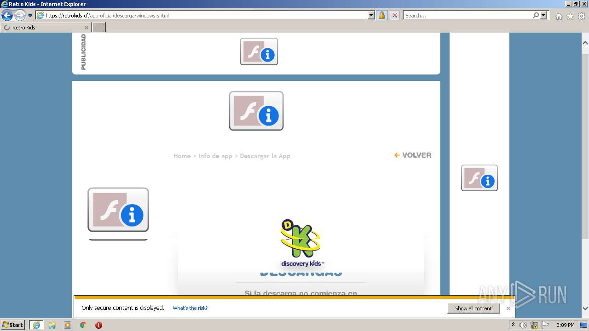589x331 pixels.
Task: Go to the browser Home icon
Action: click(x=559, y=16)
